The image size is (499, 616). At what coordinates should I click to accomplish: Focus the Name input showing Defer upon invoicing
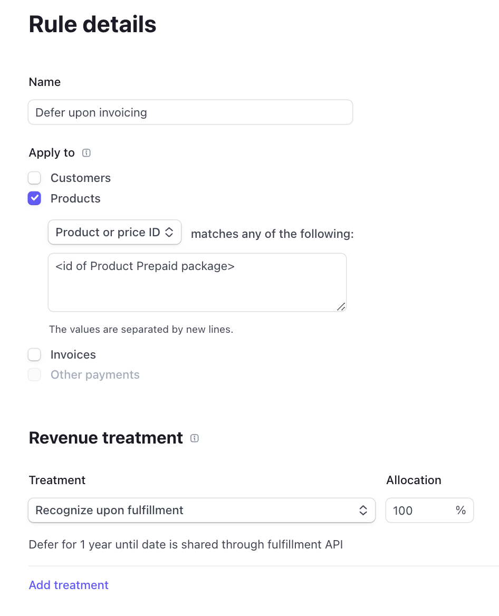click(x=190, y=112)
